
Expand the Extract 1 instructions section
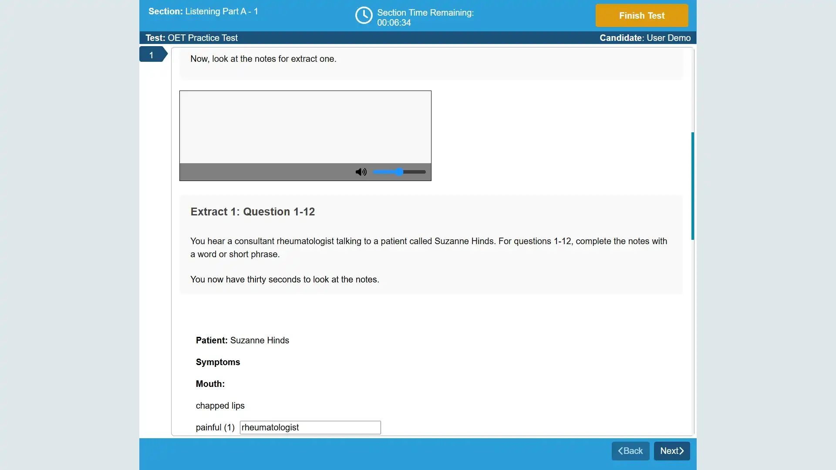[x=253, y=212]
